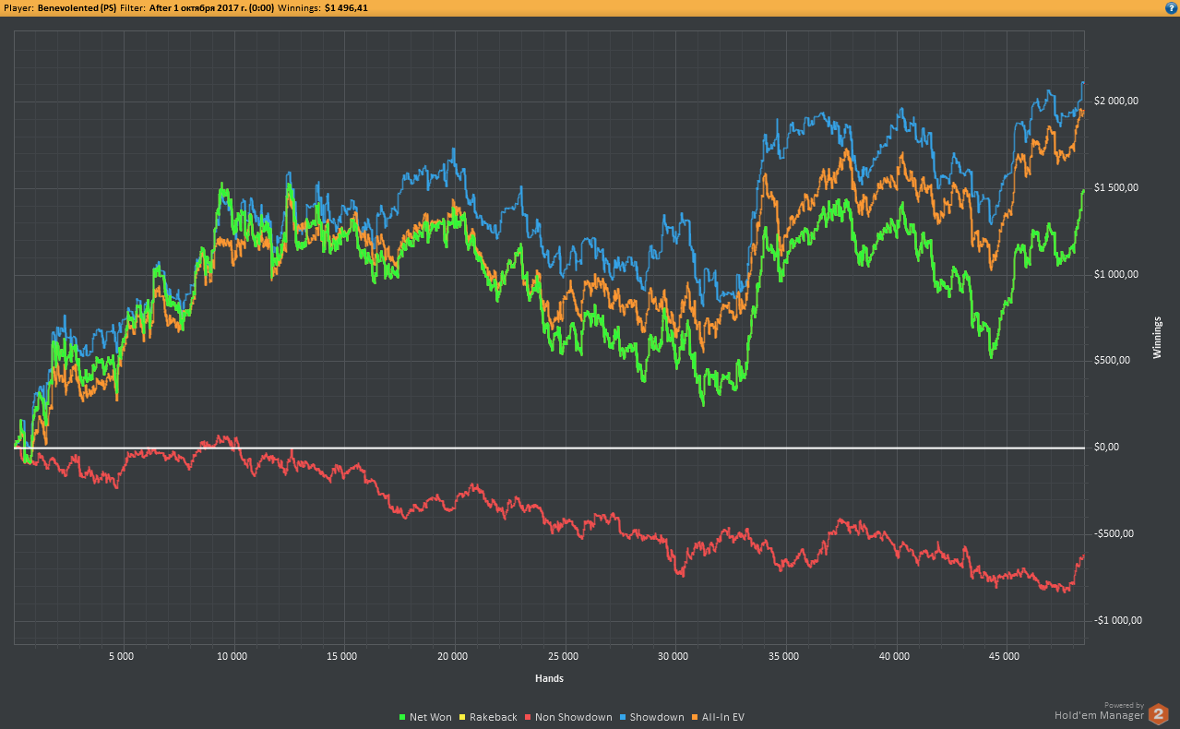
Task: Click the red Non Showdown legend square
Action: (528, 717)
